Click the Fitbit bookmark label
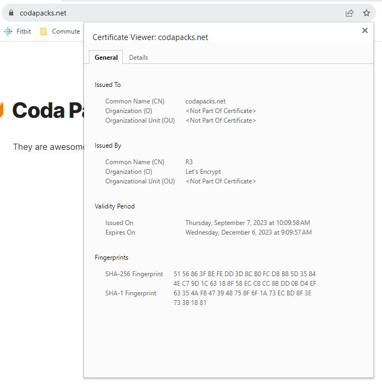Image resolution: width=382 pixels, height=386 pixels. point(23,31)
